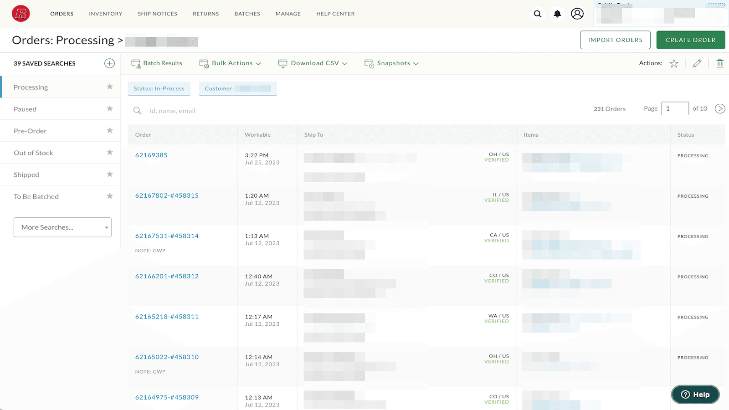Image resolution: width=729 pixels, height=410 pixels.
Task: Expand the Download CSV dropdown
Action: tap(313, 63)
